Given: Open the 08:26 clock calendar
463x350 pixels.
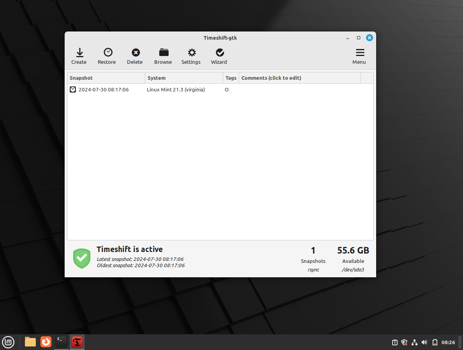Looking at the screenshot, I should (448, 342).
